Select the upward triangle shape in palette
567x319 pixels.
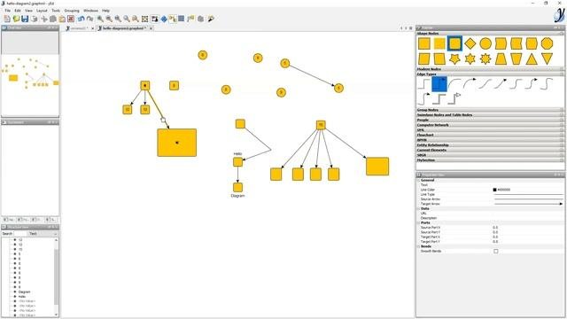(x=532, y=58)
